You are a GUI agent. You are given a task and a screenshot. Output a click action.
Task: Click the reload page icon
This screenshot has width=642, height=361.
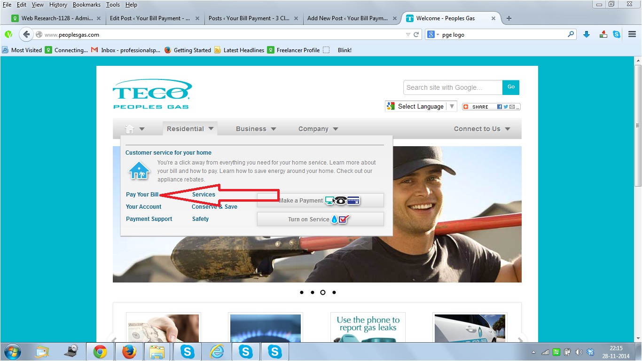tap(416, 34)
